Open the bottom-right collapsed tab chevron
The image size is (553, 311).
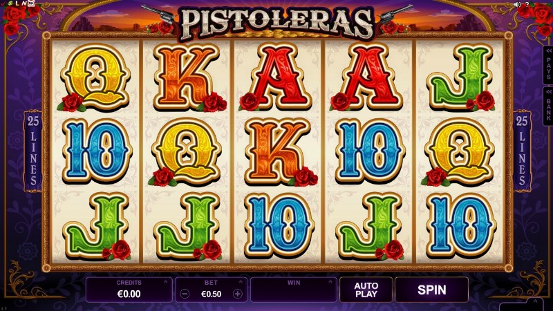click(x=535, y=301)
